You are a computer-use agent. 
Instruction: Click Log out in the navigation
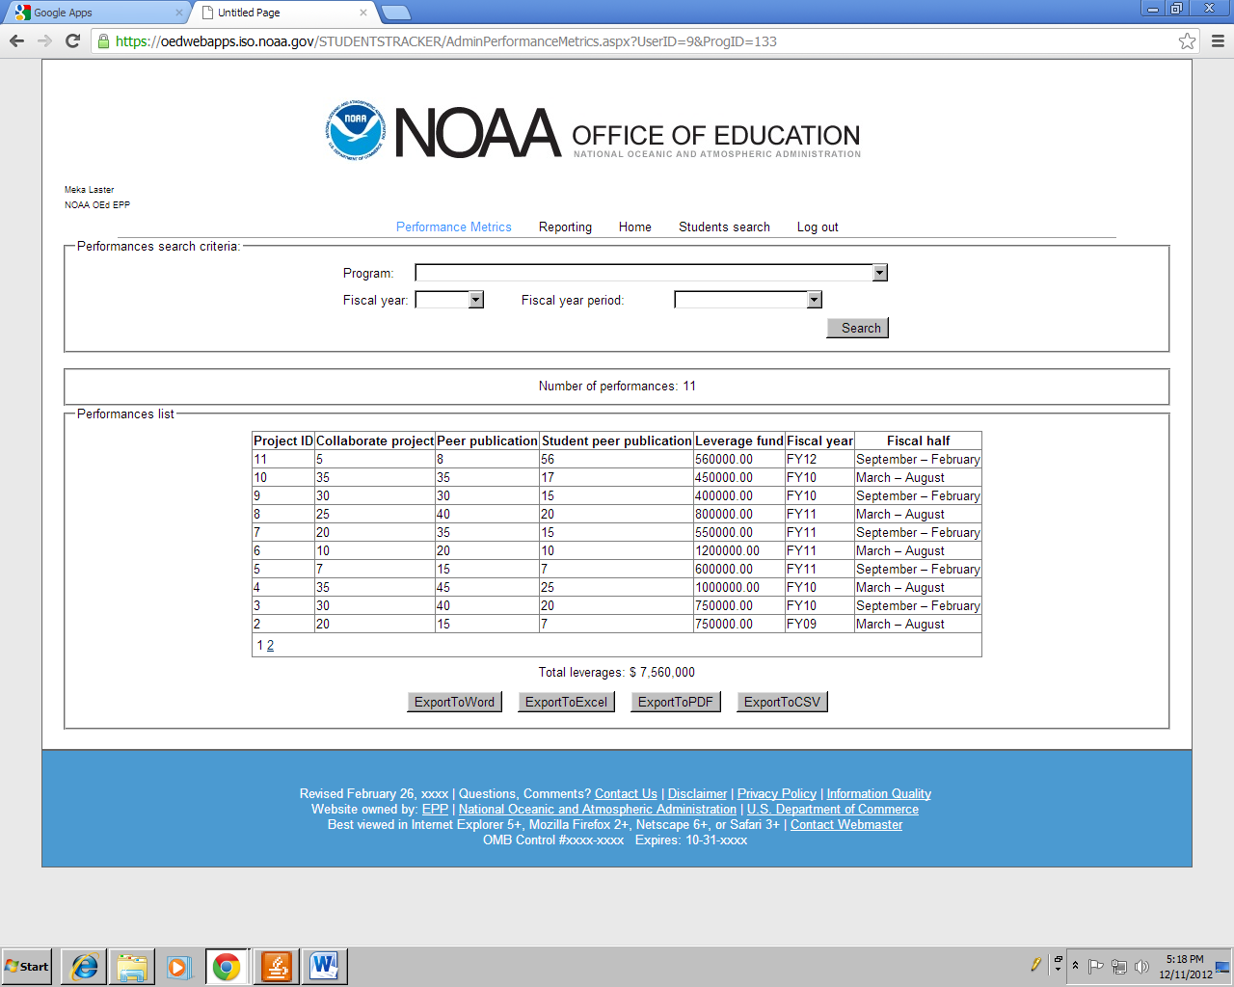[818, 227]
